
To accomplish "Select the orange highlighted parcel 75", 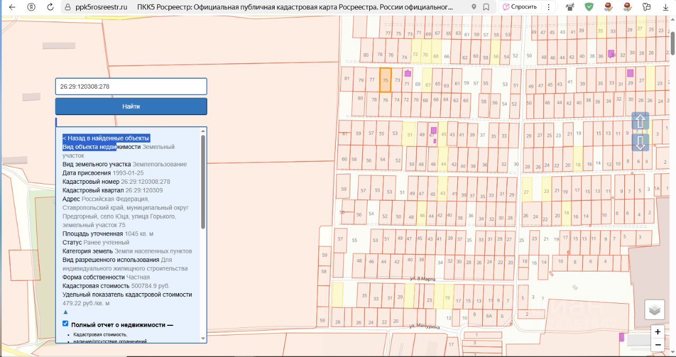I will 386,80.
